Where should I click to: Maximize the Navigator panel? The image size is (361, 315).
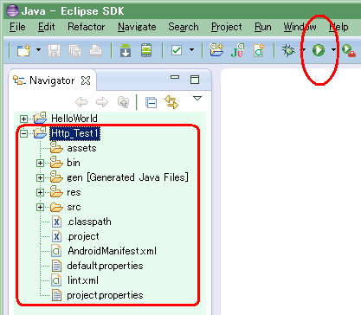coord(195,80)
